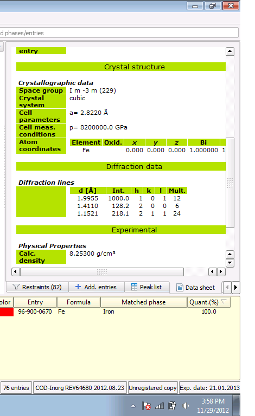The height and width of the screenshot is (416, 255).
Task: Click the cell parameter a= 2.8220 Å
Action: pyautogui.click(x=89, y=113)
